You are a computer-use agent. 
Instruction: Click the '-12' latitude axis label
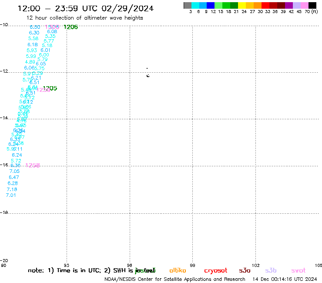4,71
